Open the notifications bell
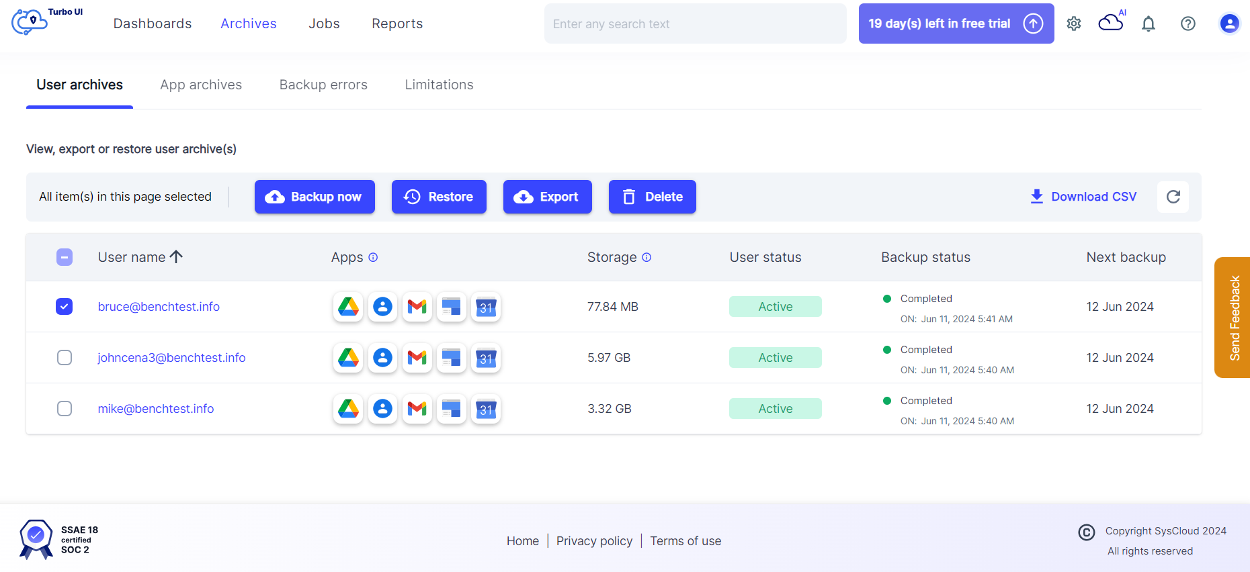Image resolution: width=1250 pixels, height=572 pixels. point(1149,24)
